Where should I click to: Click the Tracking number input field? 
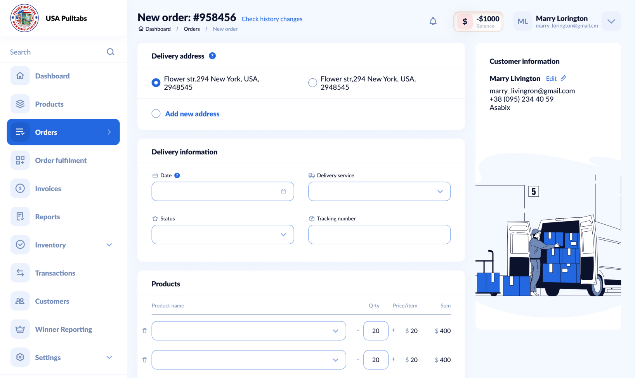click(x=379, y=234)
